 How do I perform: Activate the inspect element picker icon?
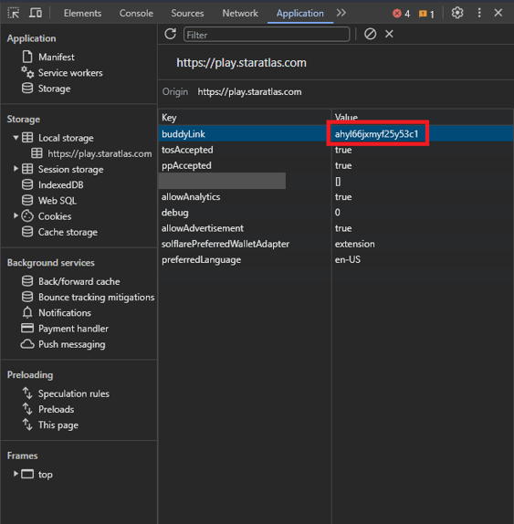(14, 13)
